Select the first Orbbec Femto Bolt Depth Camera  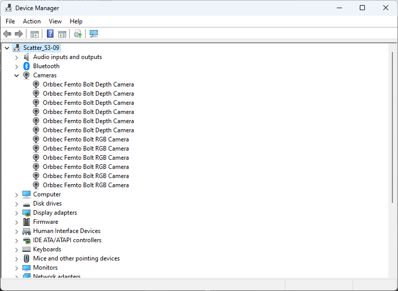pyautogui.click(x=88, y=84)
